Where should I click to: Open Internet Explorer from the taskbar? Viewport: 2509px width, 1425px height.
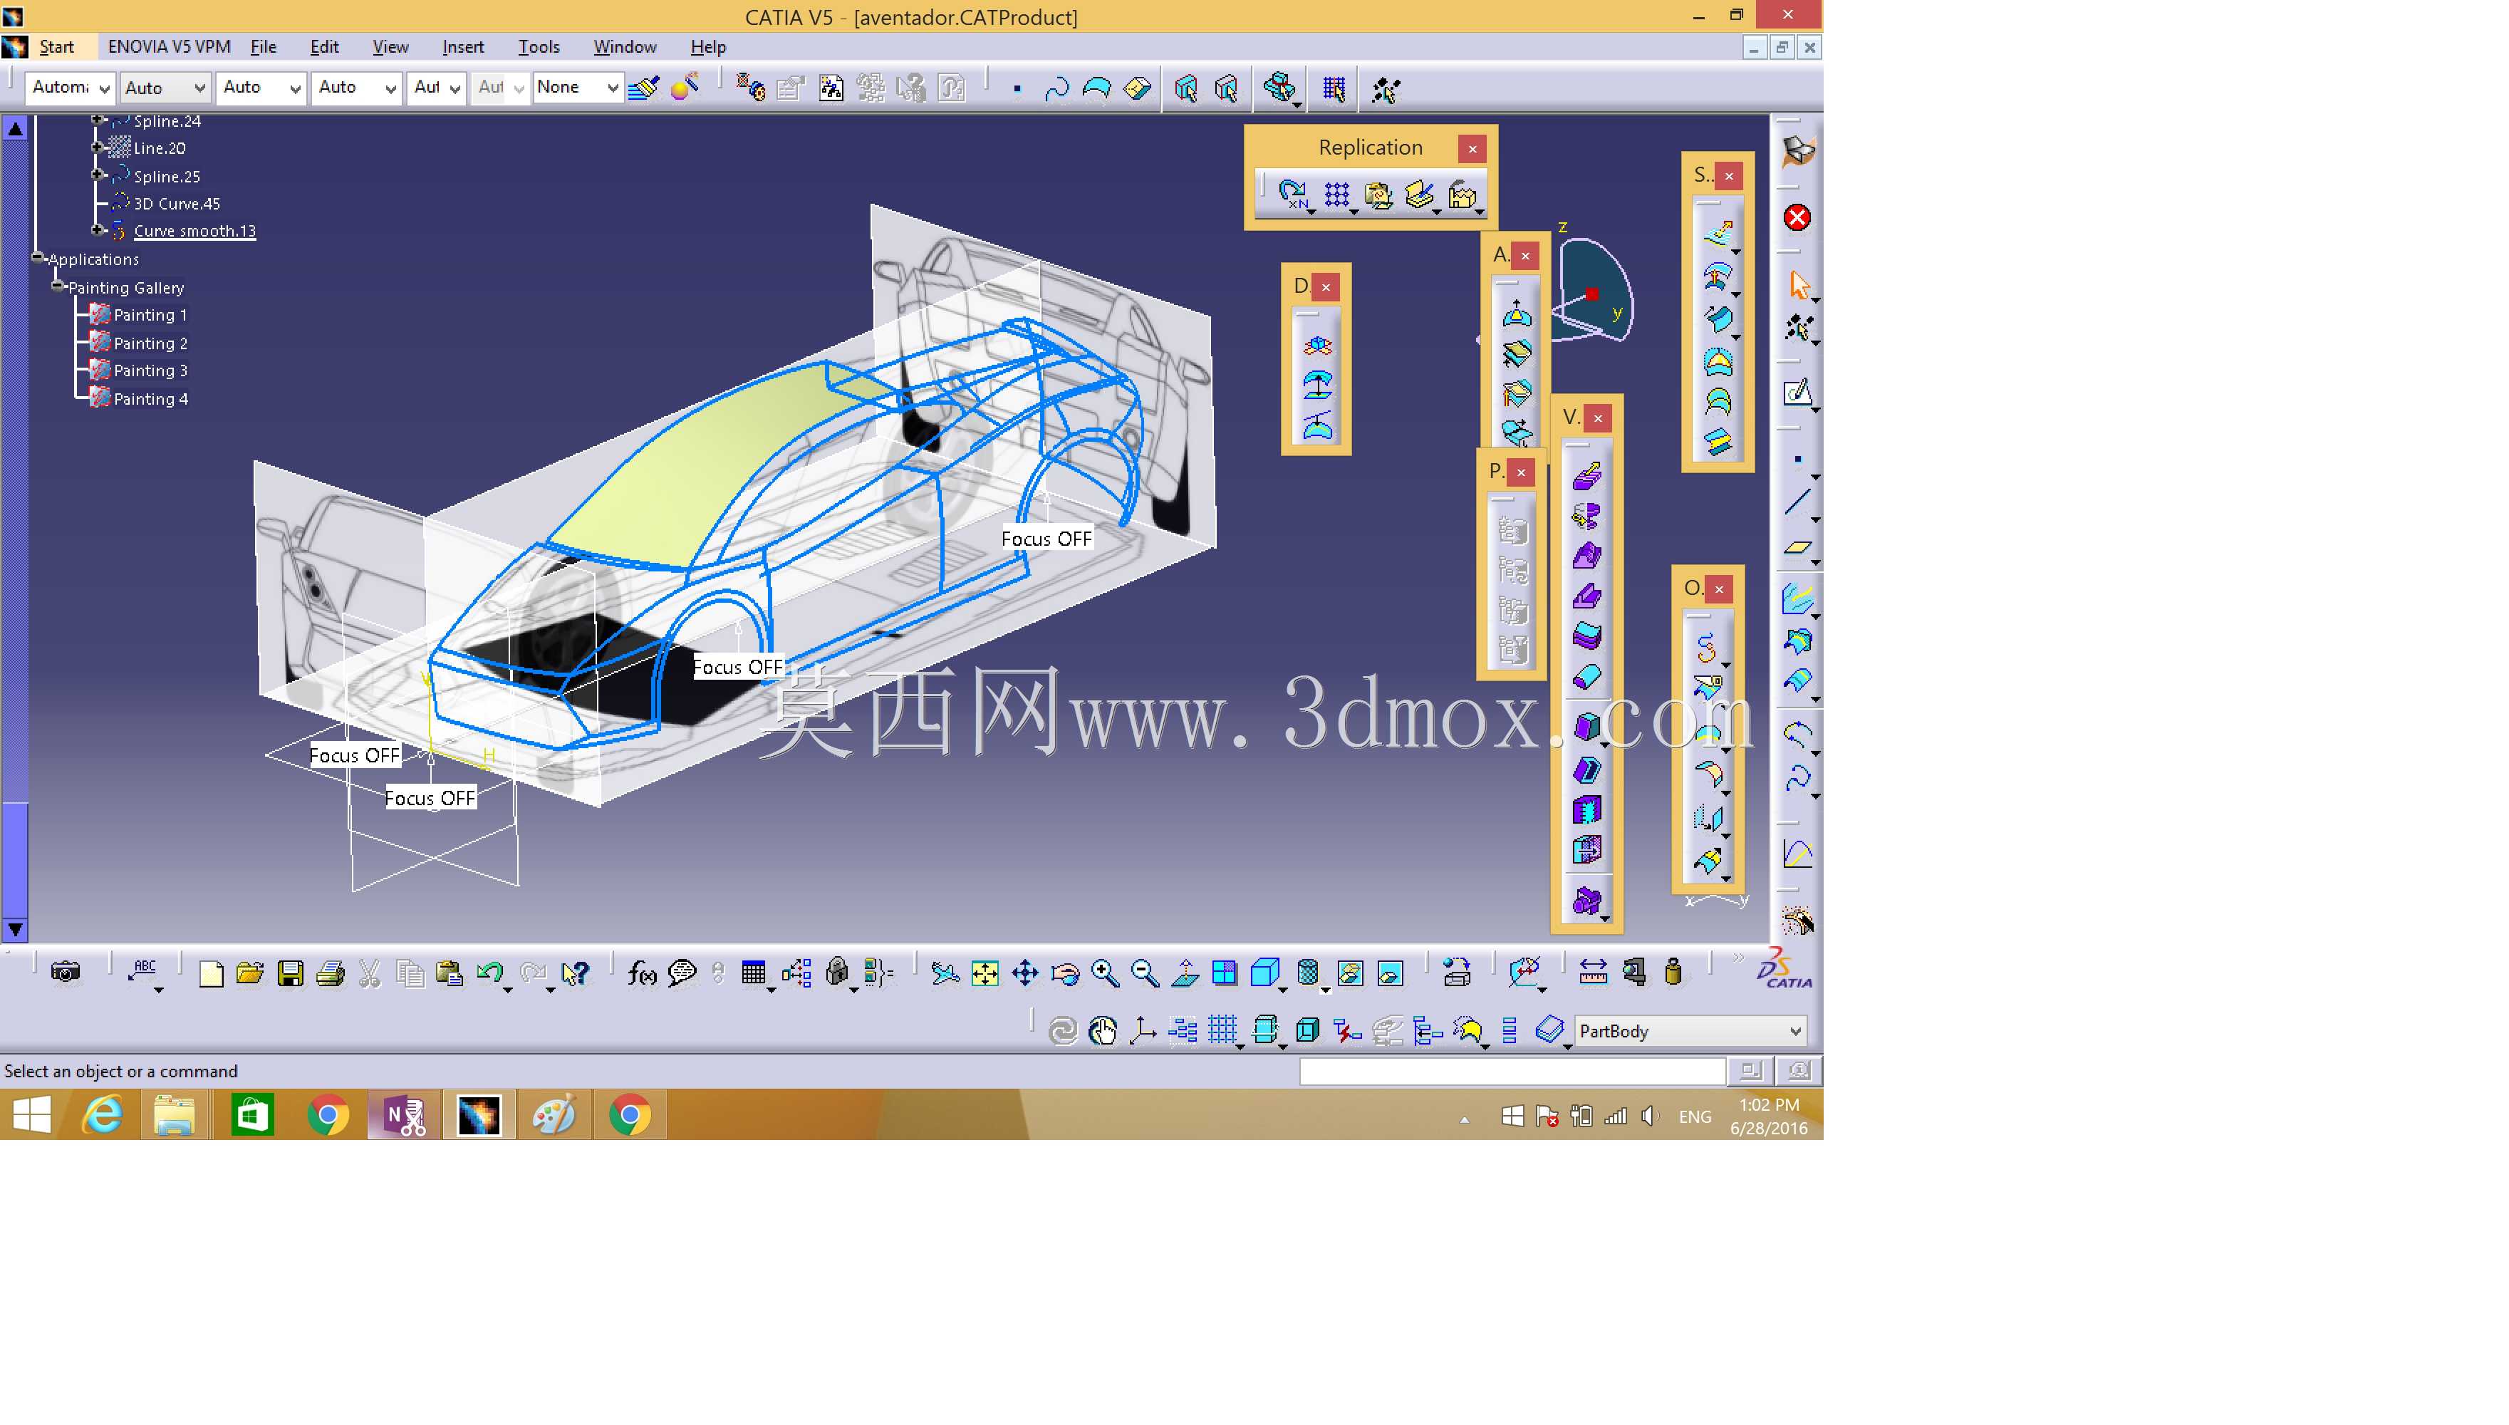pyautogui.click(x=102, y=1115)
